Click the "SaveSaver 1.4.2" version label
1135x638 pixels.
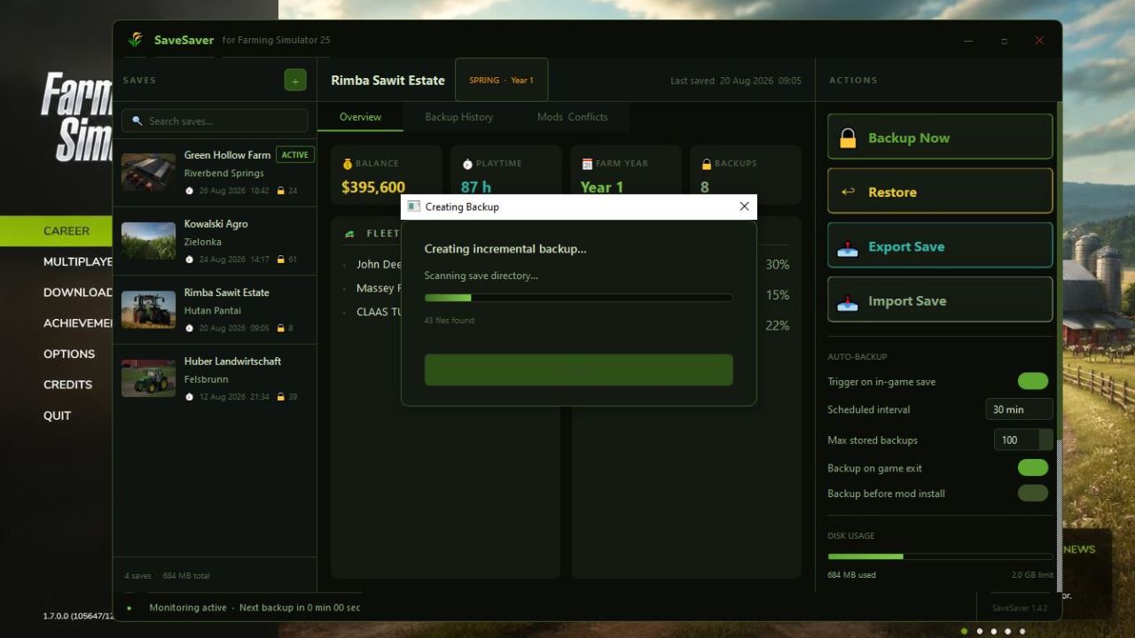[1020, 608]
